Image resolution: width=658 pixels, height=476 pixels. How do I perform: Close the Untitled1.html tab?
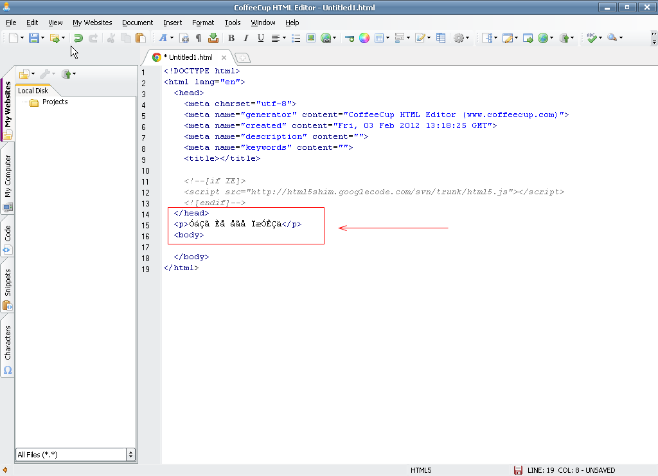(224, 57)
